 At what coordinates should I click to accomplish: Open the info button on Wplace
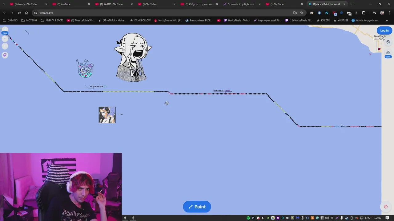pyautogui.click(x=5, y=30)
